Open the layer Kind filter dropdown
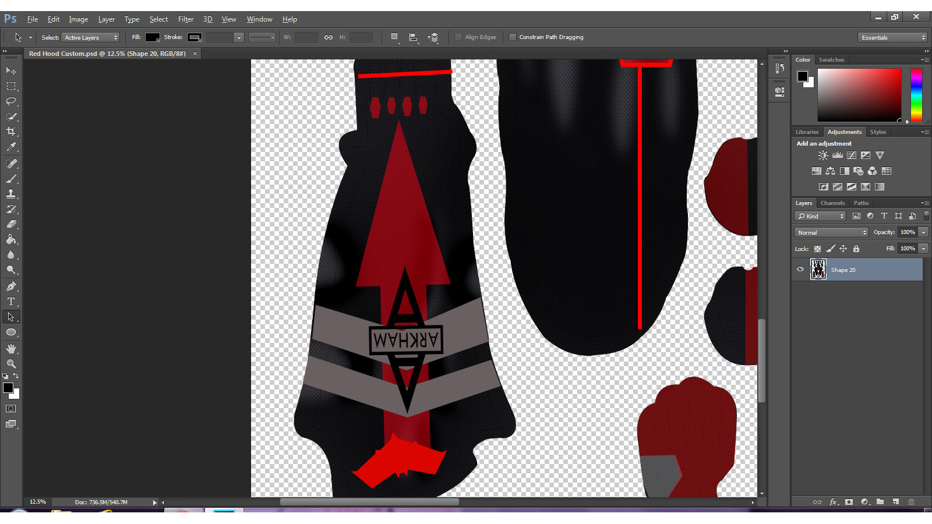The height and width of the screenshot is (524, 932). [x=820, y=216]
